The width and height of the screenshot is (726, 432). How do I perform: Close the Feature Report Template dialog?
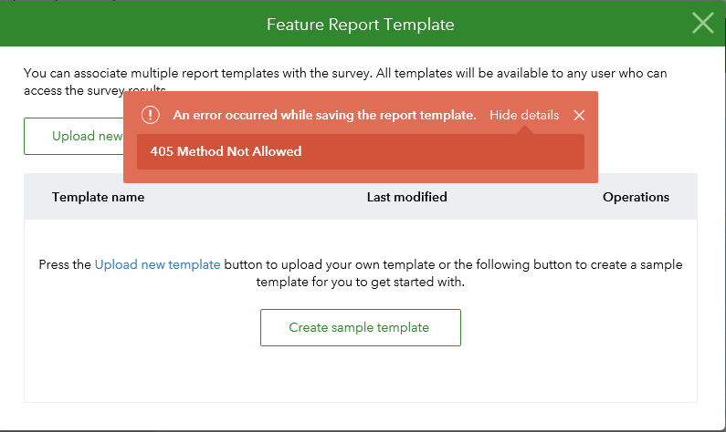[x=702, y=24]
